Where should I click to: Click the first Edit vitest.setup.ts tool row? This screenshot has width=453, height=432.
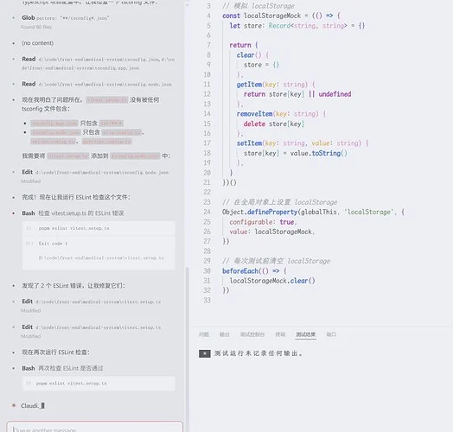click(91, 302)
